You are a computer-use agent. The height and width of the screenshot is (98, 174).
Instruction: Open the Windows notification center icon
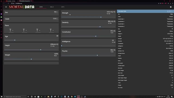tap(172, 97)
